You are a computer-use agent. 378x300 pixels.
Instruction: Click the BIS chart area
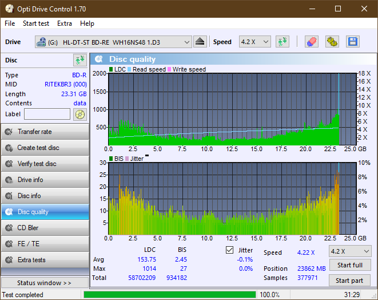click(x=232, y=199)
